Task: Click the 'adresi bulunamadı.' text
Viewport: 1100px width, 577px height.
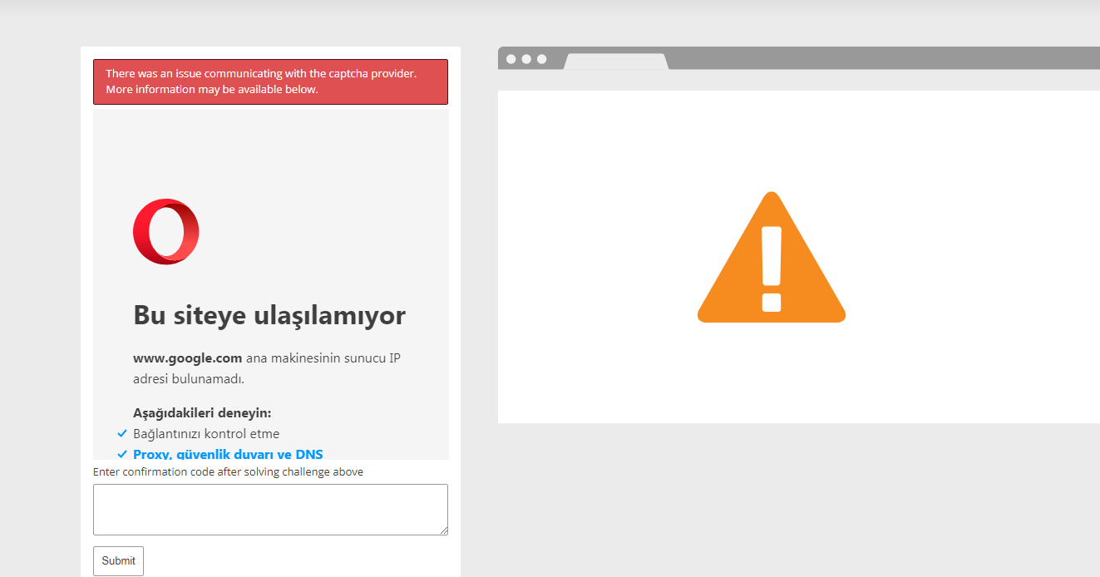Action: [x=188, y=379]
